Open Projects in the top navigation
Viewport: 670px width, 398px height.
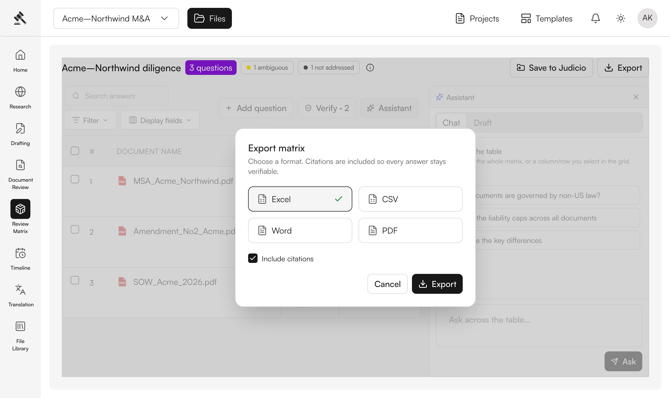click(x=477, y=18)
